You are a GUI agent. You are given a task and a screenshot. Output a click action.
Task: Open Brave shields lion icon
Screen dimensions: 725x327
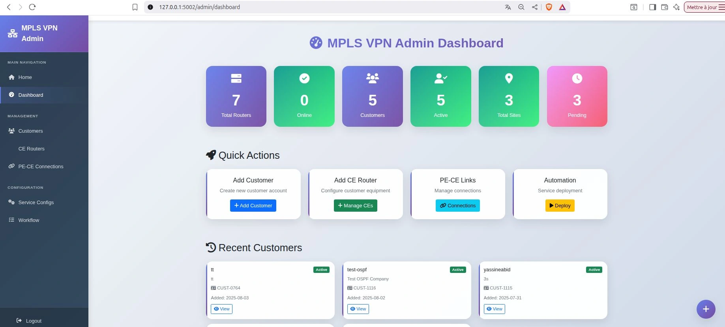click(549, 7)
